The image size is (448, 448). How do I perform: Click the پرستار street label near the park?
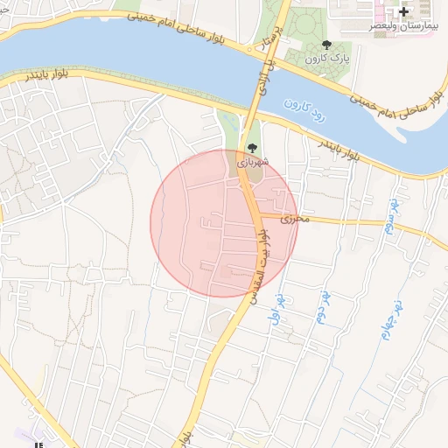tap(272, 38)
